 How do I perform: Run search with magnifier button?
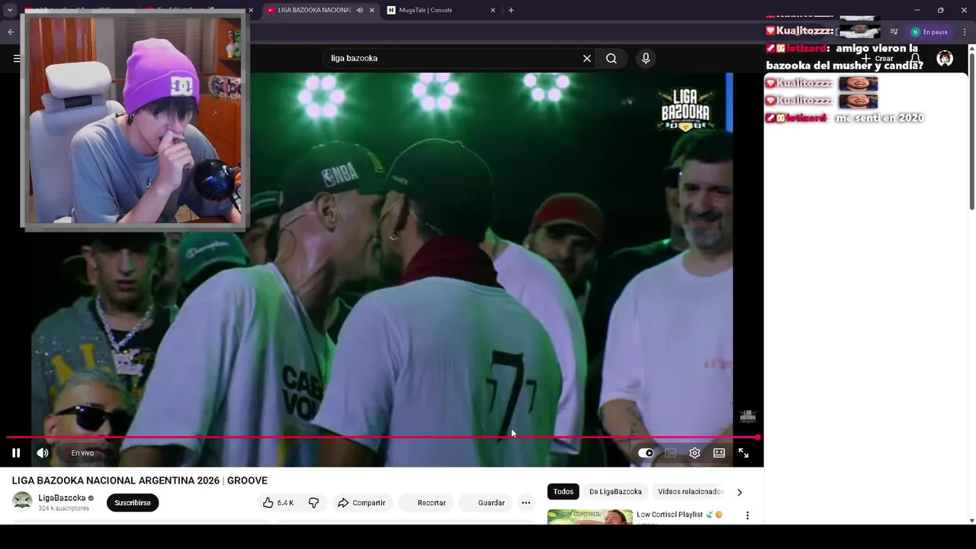point(612,58)
